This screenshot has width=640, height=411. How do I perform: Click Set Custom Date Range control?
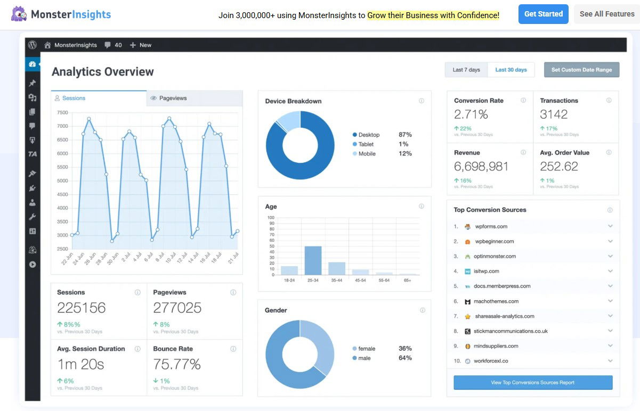click(x=581, y=69)
